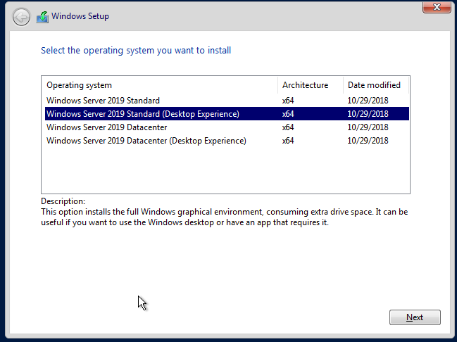Select Windows Server 2019 Datacenter (Desktop Experience)
This screenshot has width=457, height=342.
[227, 141]
